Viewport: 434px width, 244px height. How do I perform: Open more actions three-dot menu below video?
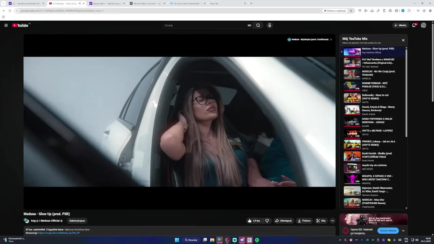coord(332,221)
